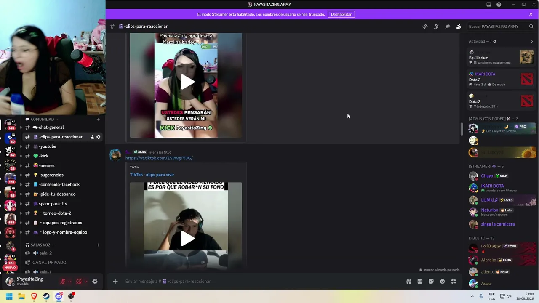
Task: Expand the Actividad panel chevron
Action: click(x=531, y=41)
